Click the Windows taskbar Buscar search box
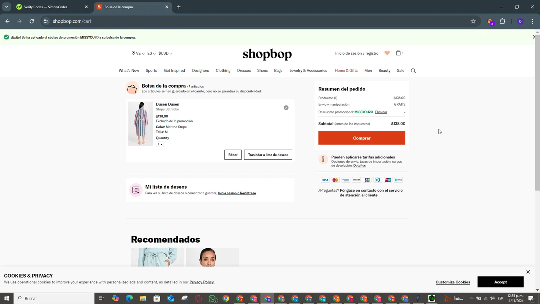 [54, 298]
